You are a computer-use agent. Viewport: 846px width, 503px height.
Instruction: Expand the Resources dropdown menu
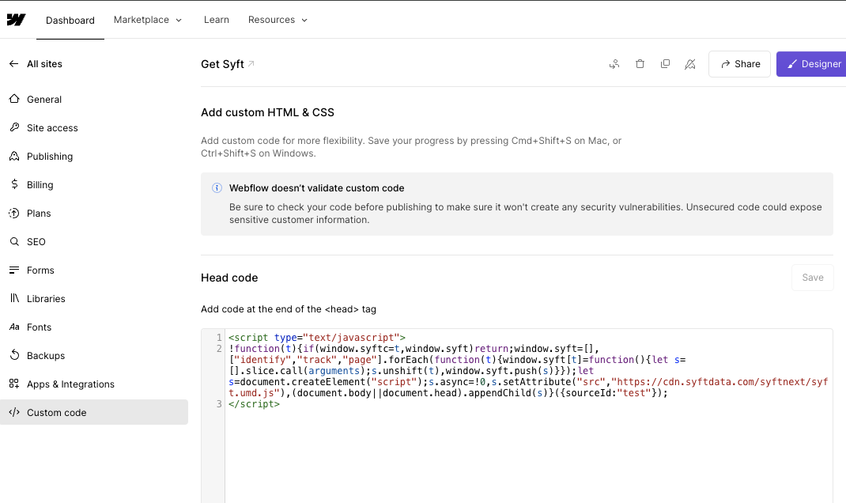[278, 20]
